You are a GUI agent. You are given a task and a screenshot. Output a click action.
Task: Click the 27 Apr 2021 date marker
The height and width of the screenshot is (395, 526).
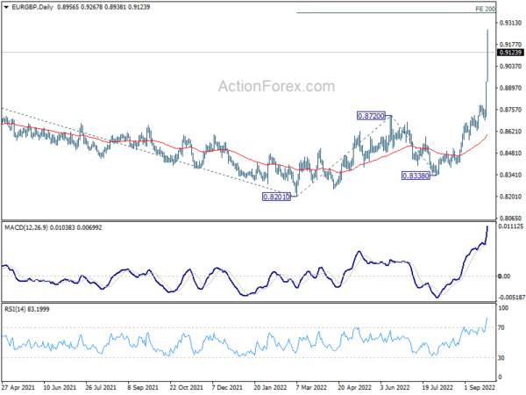[18, 387]
